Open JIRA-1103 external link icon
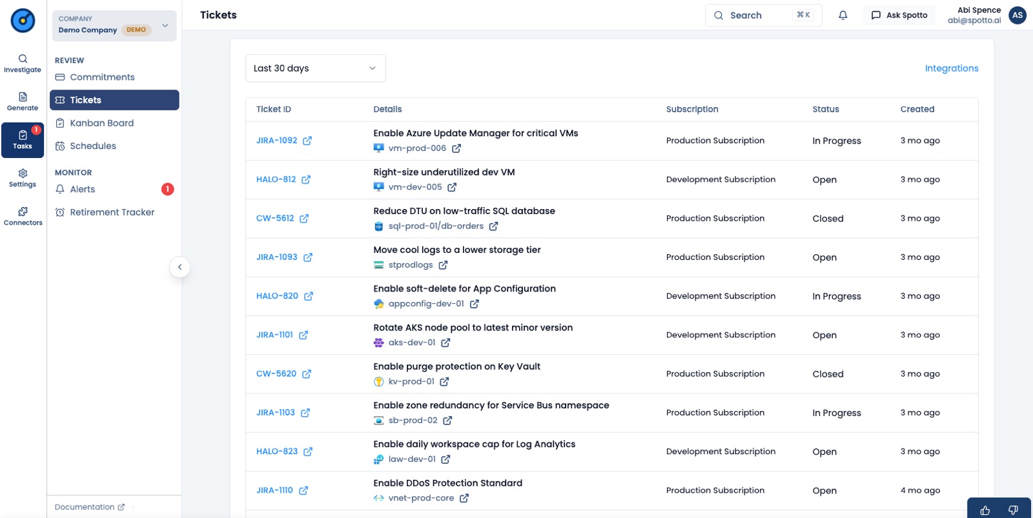This screenshot has width=1033, height=518. (305, 413)
